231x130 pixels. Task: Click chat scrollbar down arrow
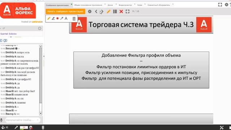(x=41, y=113)
